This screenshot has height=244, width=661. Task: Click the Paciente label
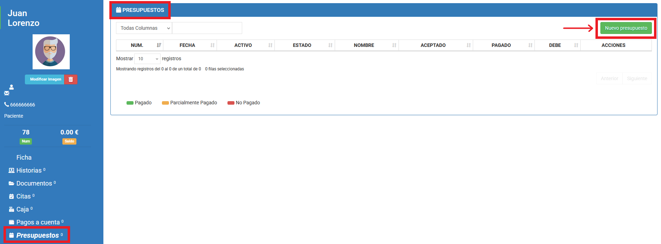coord(14,116)
